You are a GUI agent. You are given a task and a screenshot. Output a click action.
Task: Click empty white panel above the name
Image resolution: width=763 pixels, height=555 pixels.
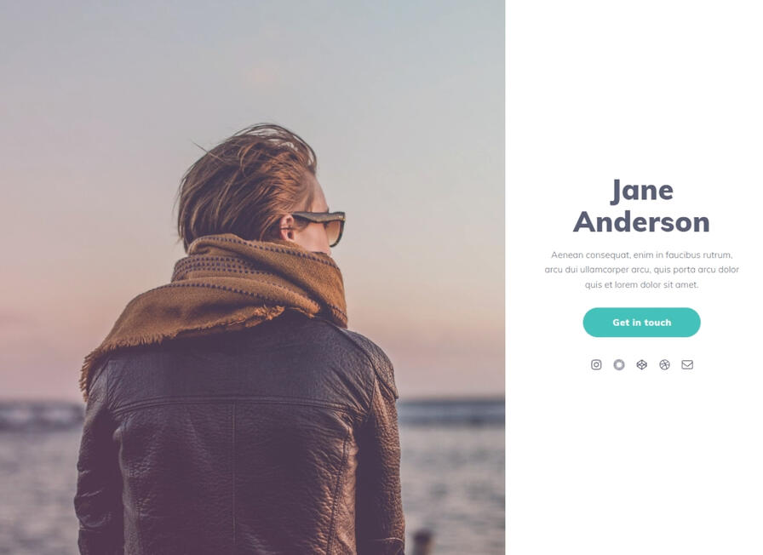coord(634,88)
